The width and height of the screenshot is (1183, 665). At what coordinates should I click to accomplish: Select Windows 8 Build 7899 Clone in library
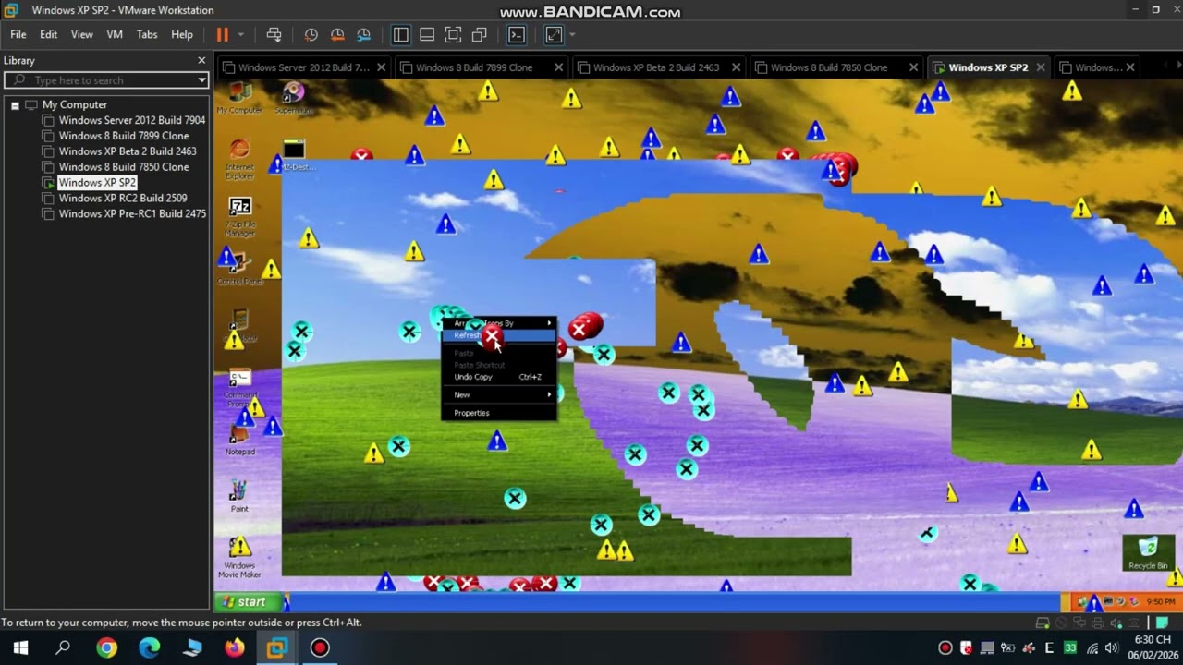click(x=124, y=136)
